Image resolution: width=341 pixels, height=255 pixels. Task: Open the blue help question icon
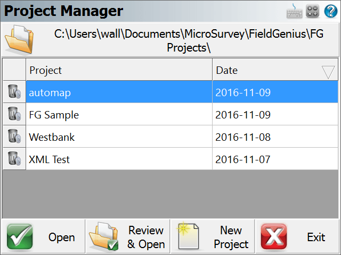coord(331,11)
